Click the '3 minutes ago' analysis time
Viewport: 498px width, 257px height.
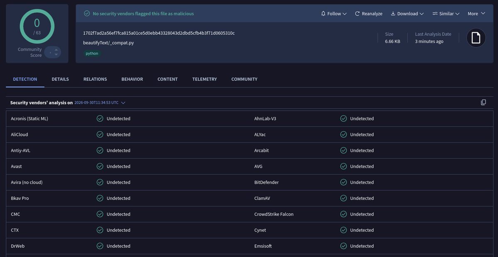tap(429, 41)
